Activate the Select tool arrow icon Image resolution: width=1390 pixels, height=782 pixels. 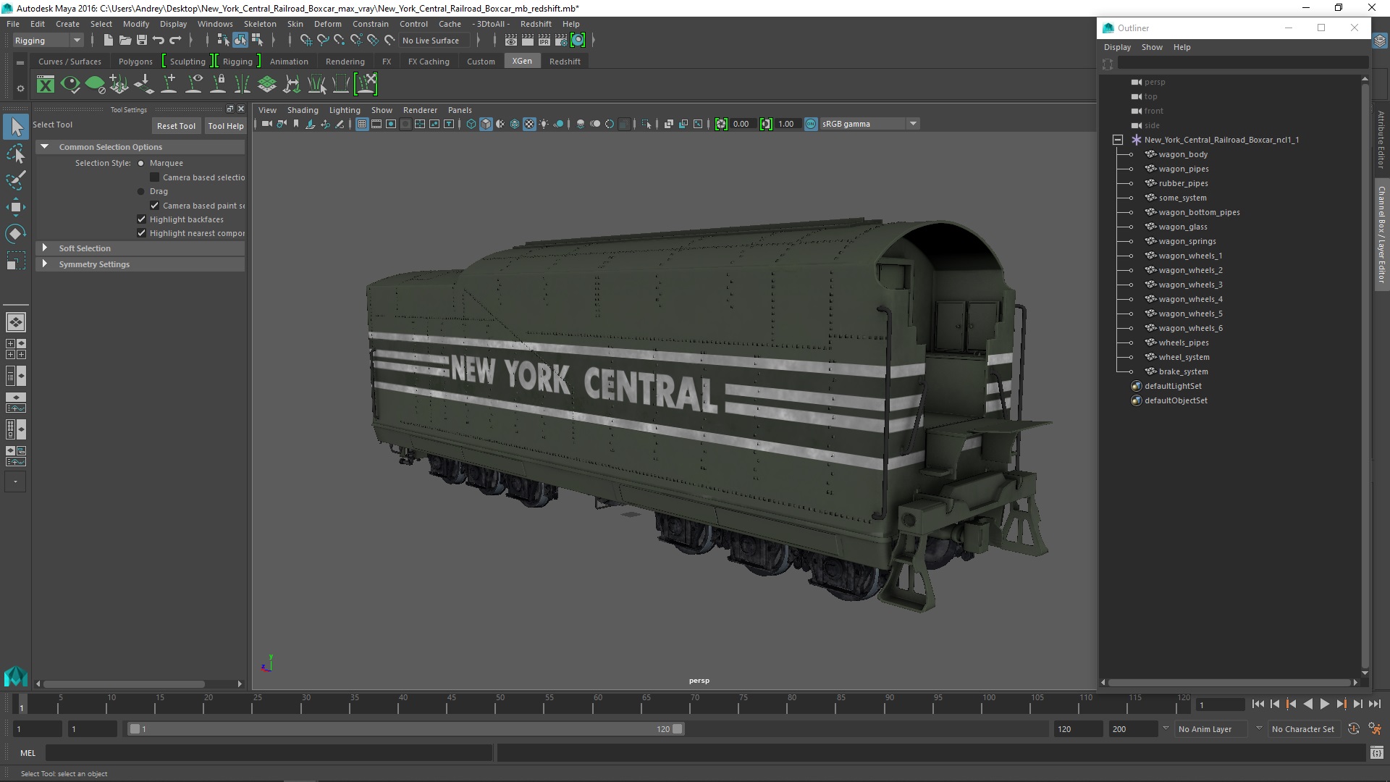pyautogui.click(x=15, y=127)
